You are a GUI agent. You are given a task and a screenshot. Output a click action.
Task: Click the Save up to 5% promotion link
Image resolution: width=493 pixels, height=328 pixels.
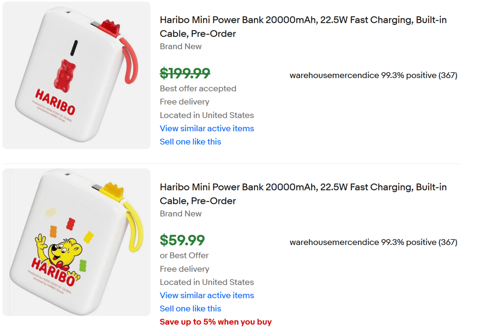pyautogui.click(x=215, y=322)
